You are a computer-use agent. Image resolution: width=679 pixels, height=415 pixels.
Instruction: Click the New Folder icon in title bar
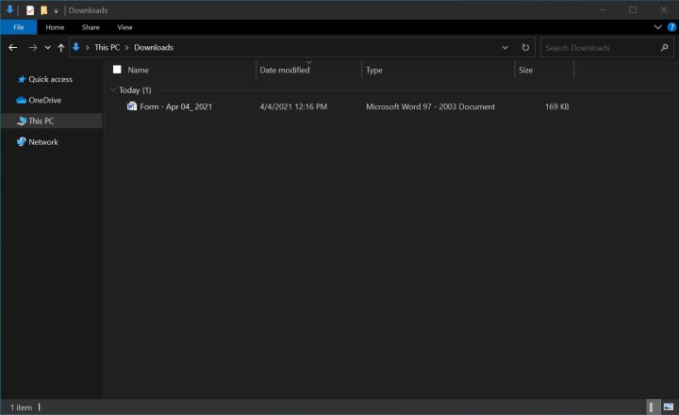[43, 10]
